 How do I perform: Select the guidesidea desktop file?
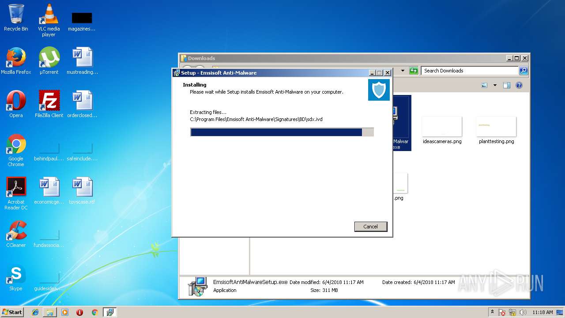click(x=49, y=280)
